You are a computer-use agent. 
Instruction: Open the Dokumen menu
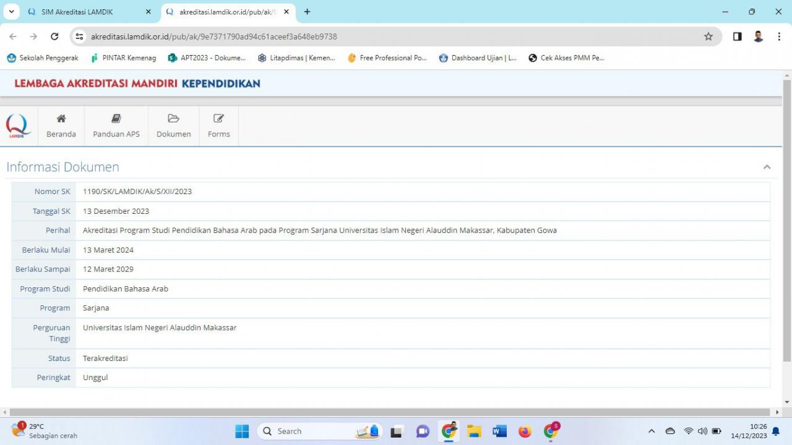(174, 126)
